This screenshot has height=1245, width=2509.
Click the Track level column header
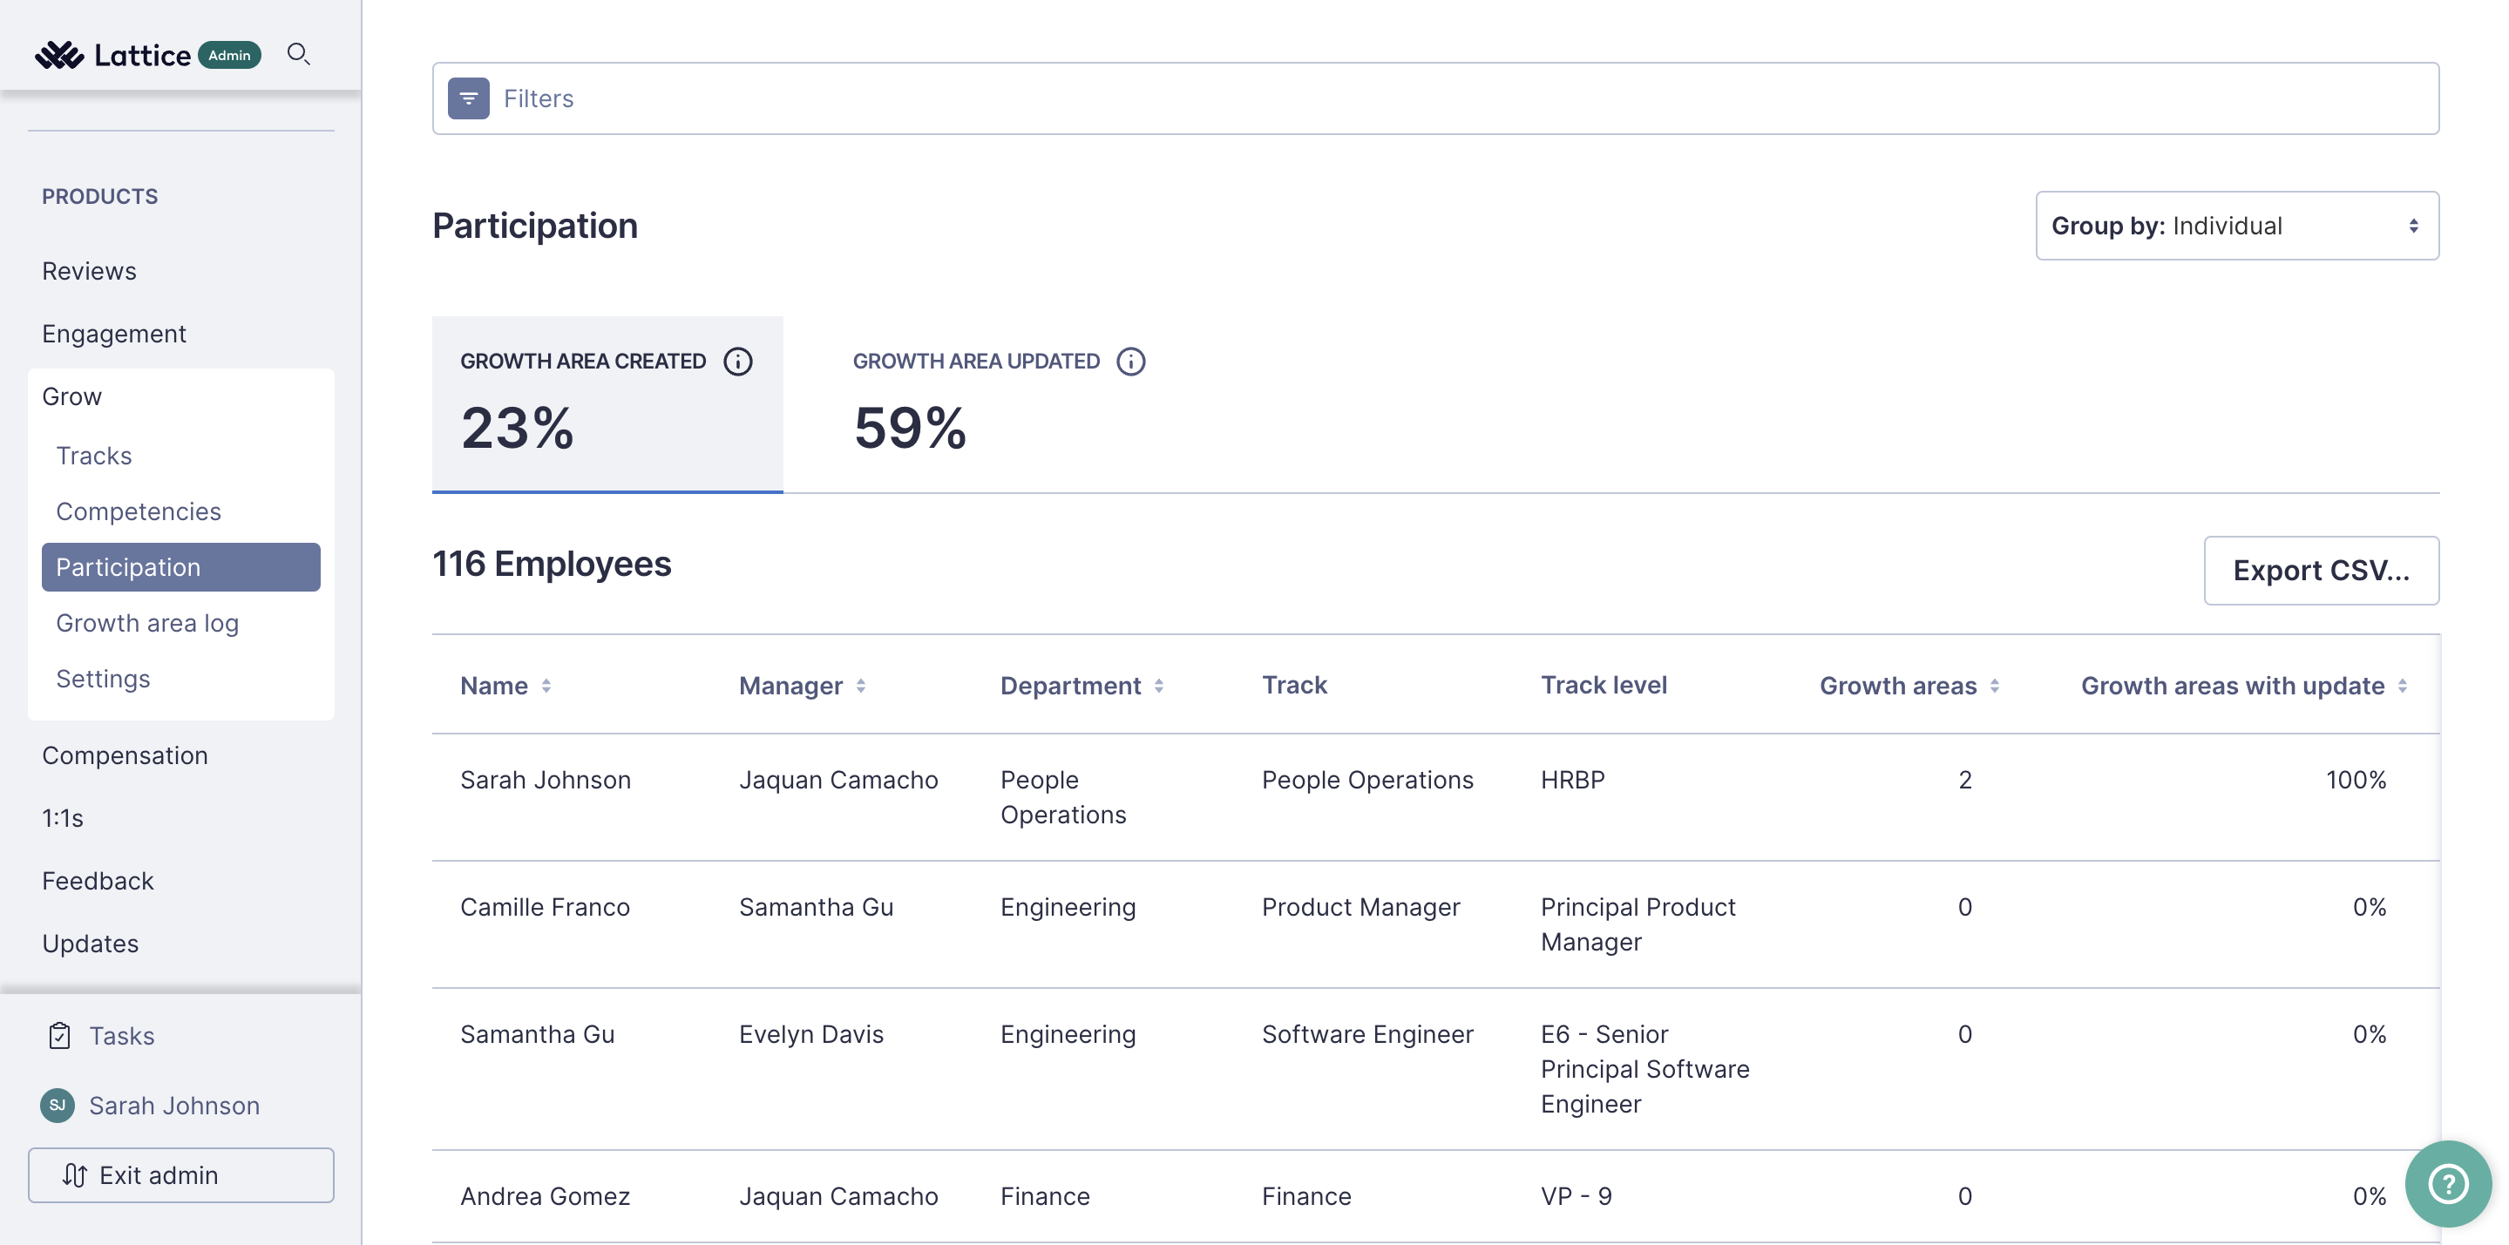[x=1604, y=684]
